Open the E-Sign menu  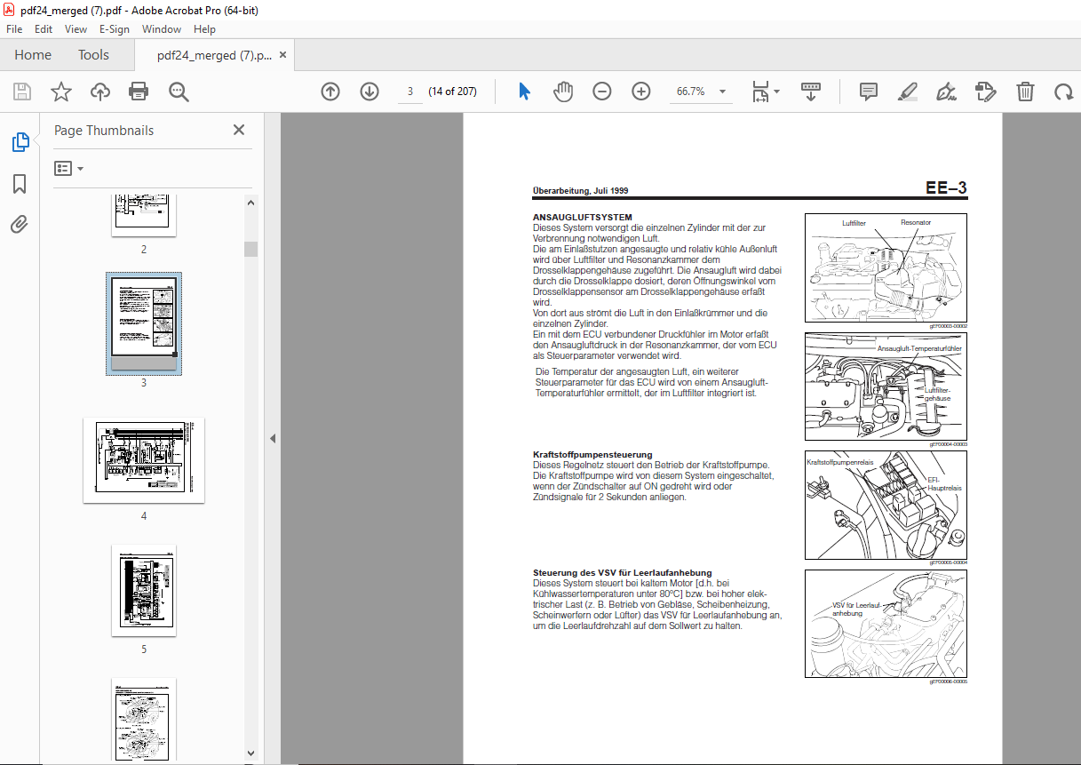(114, 29)
